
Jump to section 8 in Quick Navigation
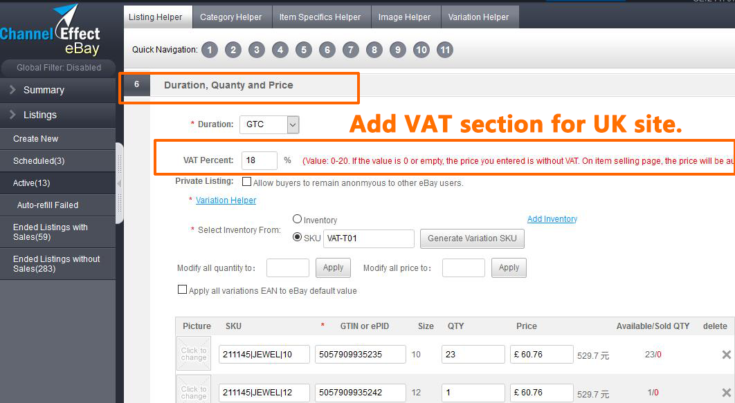click(374, 50)
